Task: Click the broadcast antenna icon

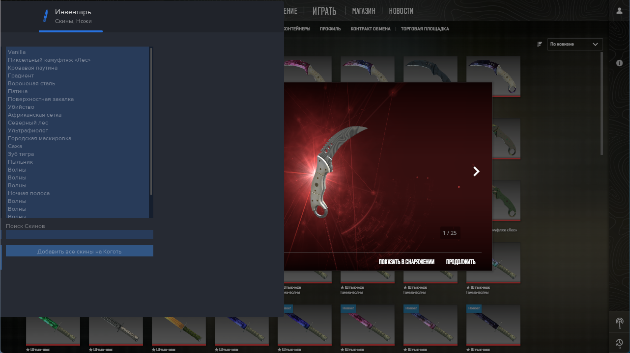Action: tap(619, 323)
